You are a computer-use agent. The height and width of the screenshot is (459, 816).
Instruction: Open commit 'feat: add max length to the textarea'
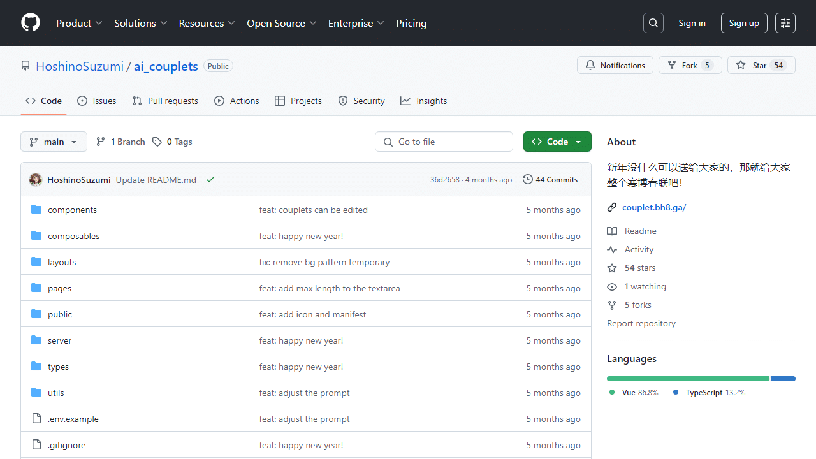pyautogui.click(x=330, y=288)
